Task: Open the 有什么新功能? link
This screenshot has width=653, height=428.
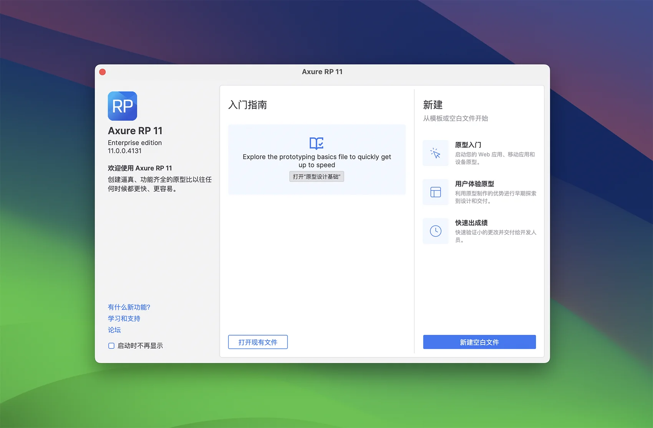Action: click(129, 307)
